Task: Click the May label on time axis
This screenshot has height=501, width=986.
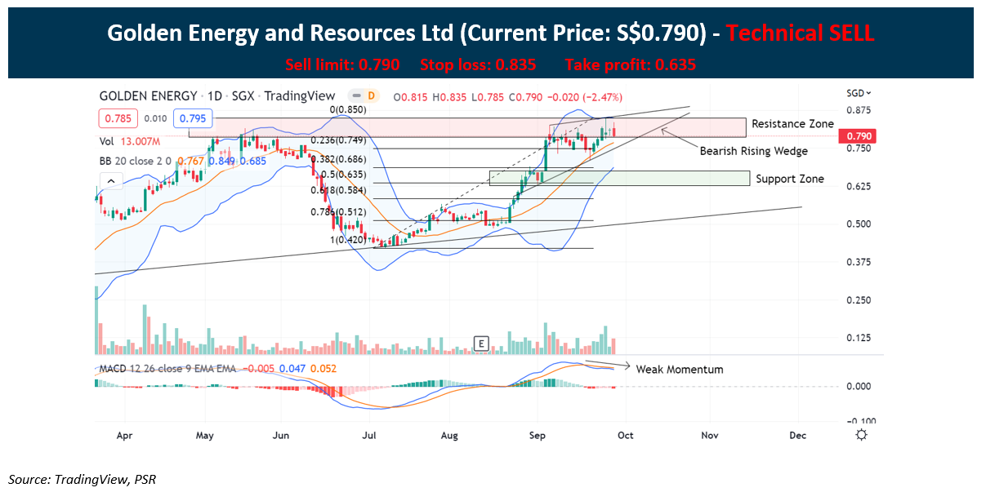Action: tap(205, 435)
